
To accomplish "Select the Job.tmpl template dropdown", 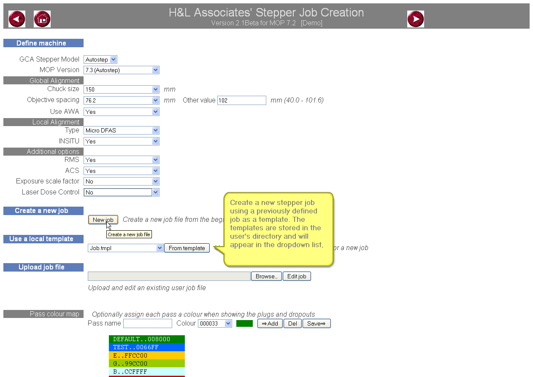I will [x=126, y=248].
